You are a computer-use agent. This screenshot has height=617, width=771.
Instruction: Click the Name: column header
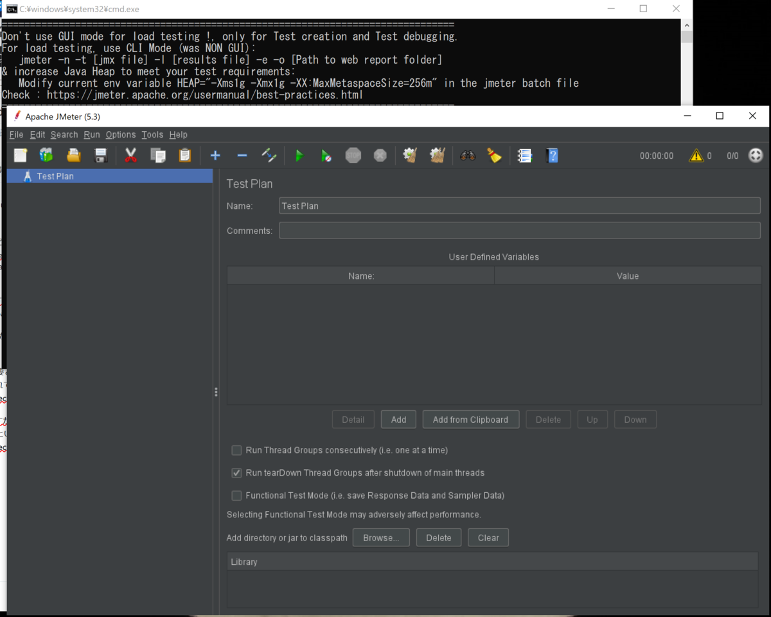coord(360,276)
